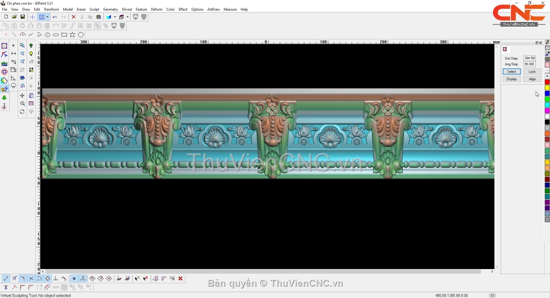Viewport: 550px width, 298px height.
Task: Choose the ellipse drawing tool
Action: click(x=56, y=35)
